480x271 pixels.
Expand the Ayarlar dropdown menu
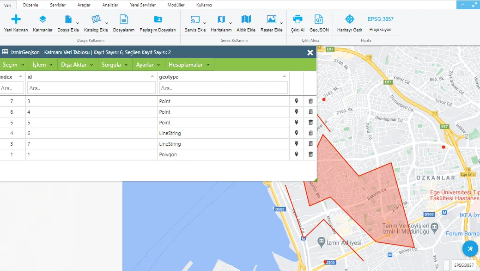tap(148, 65)
